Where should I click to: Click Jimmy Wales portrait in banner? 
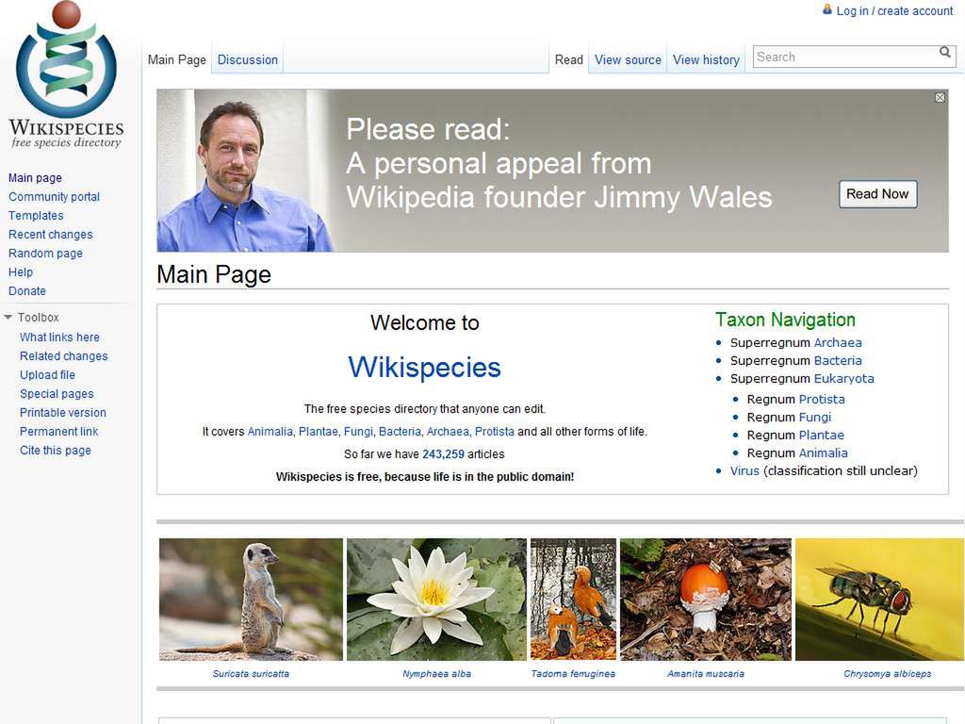245,171
